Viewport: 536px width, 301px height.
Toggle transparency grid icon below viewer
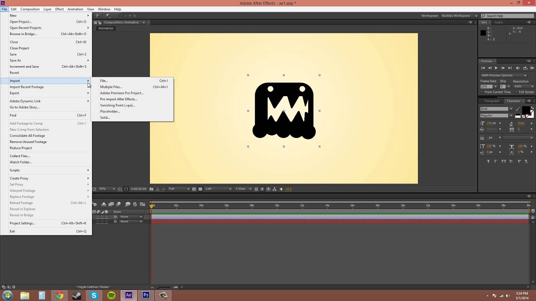pos(200,189)
